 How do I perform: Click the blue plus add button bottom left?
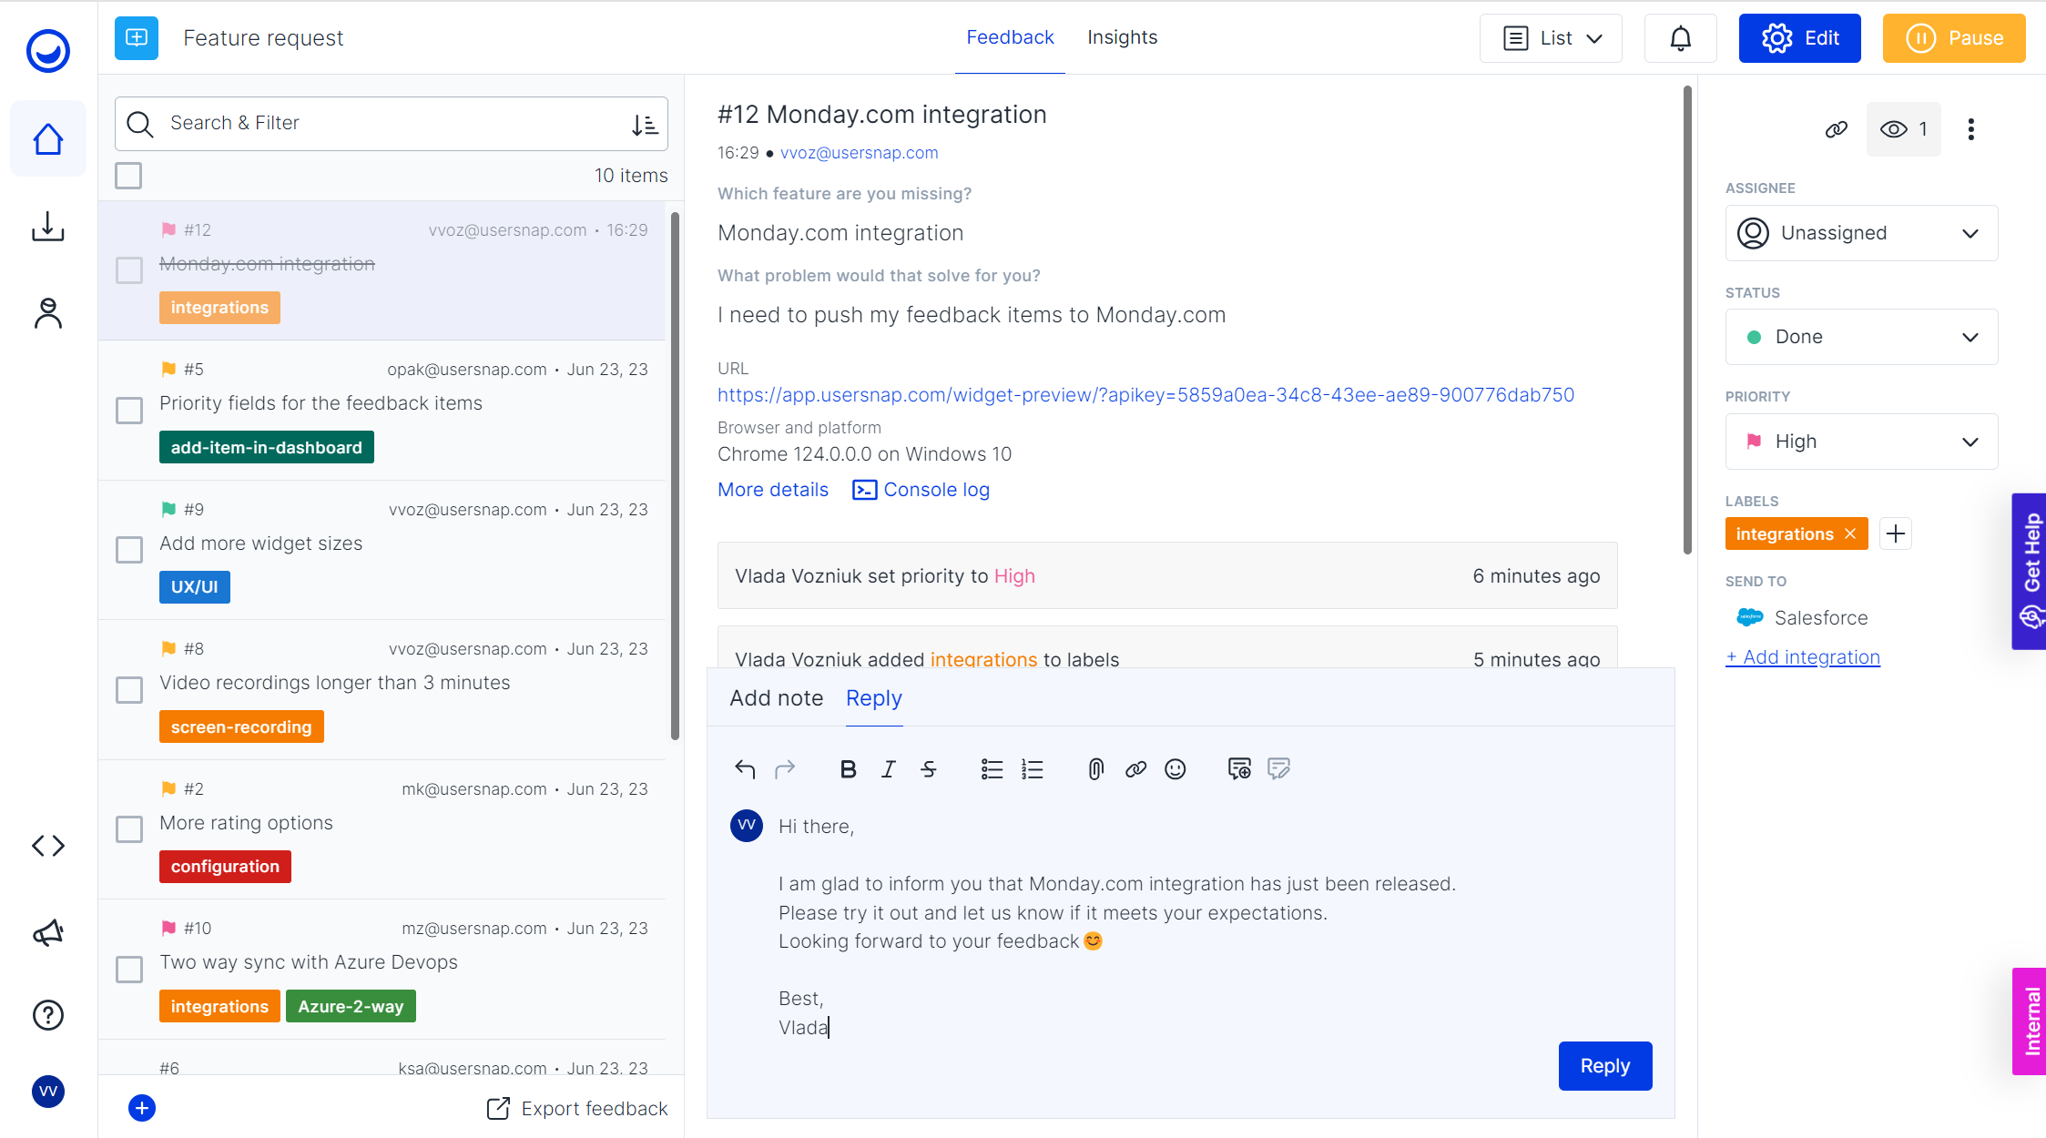point(142,1108)
